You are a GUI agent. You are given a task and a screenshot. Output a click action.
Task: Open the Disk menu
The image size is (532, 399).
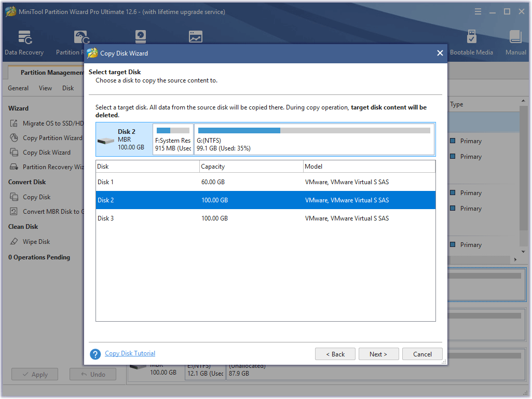[68, 88]
